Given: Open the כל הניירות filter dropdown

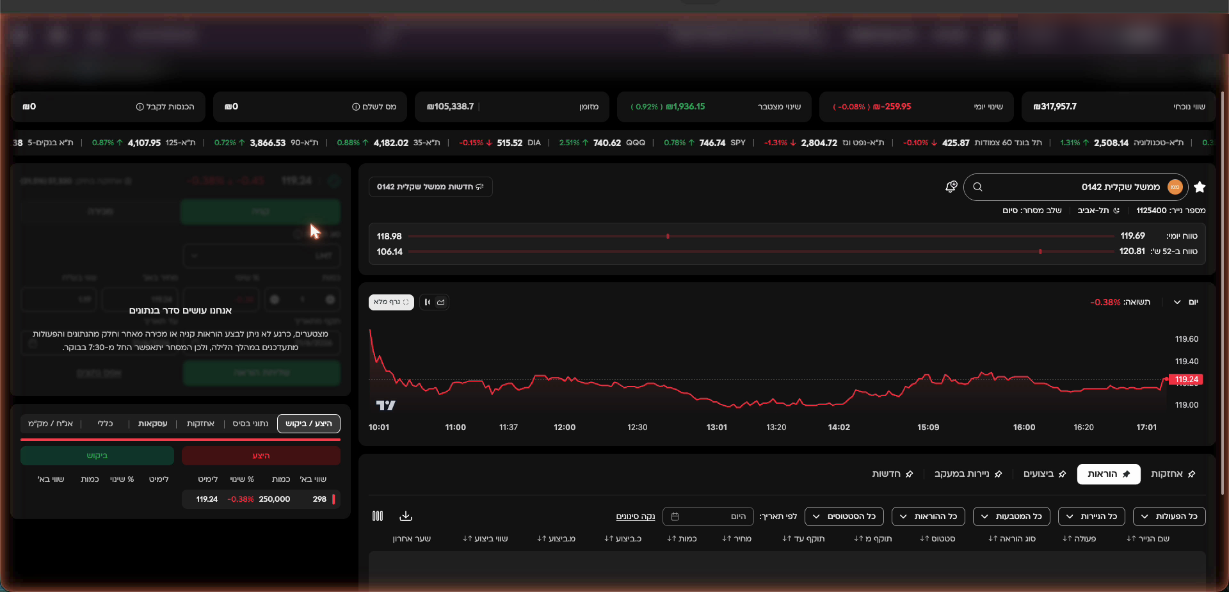Looking at the screenshot, I should point(1091,516).
